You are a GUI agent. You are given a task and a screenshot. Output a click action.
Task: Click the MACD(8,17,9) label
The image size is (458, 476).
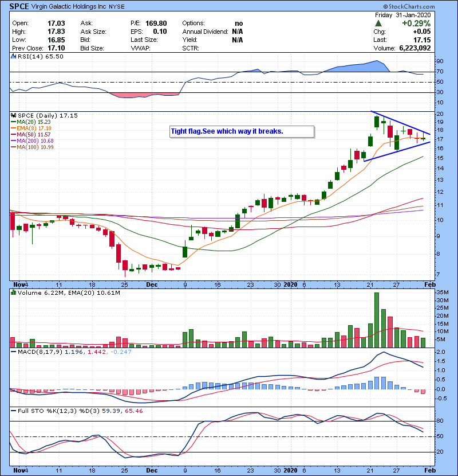(40, 352)
